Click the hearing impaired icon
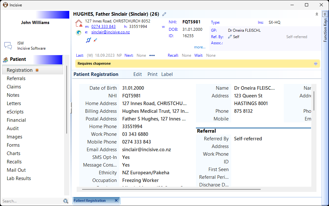The width and height of the screenshot is (329, 206). tap(88, 40)
